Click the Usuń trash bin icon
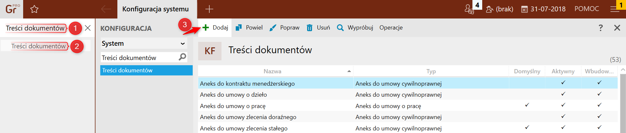 click(309, 28)
